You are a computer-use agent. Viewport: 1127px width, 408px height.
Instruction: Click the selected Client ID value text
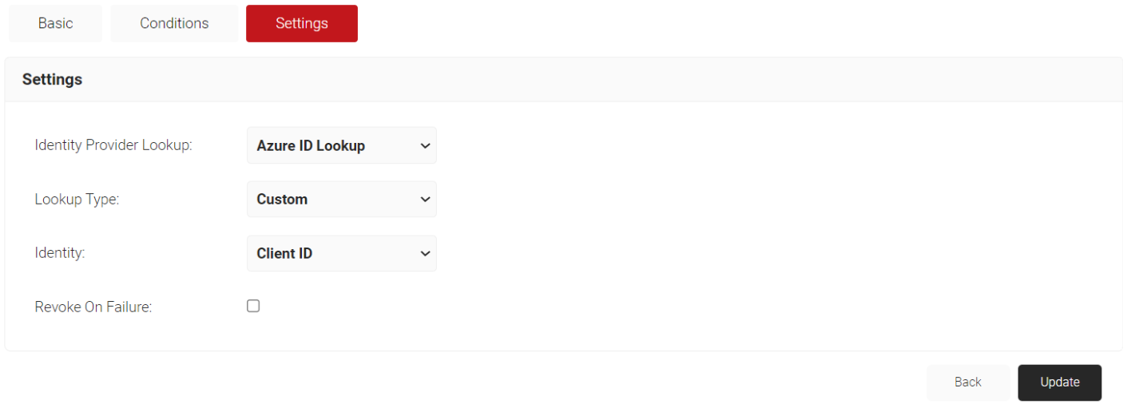click(284, 253)
